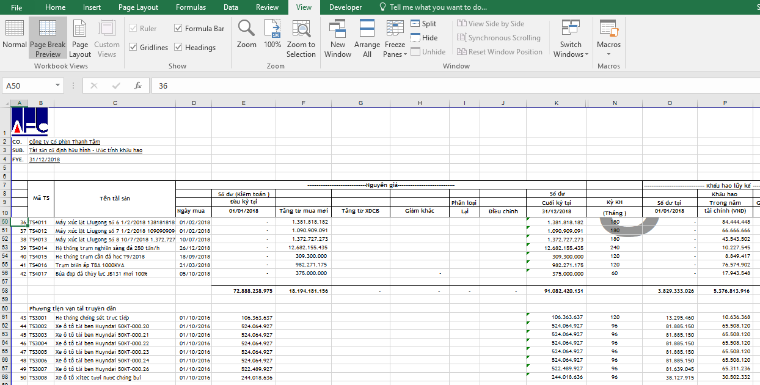Hide the current window
The image size is (760, 385).
coord(423,38)
